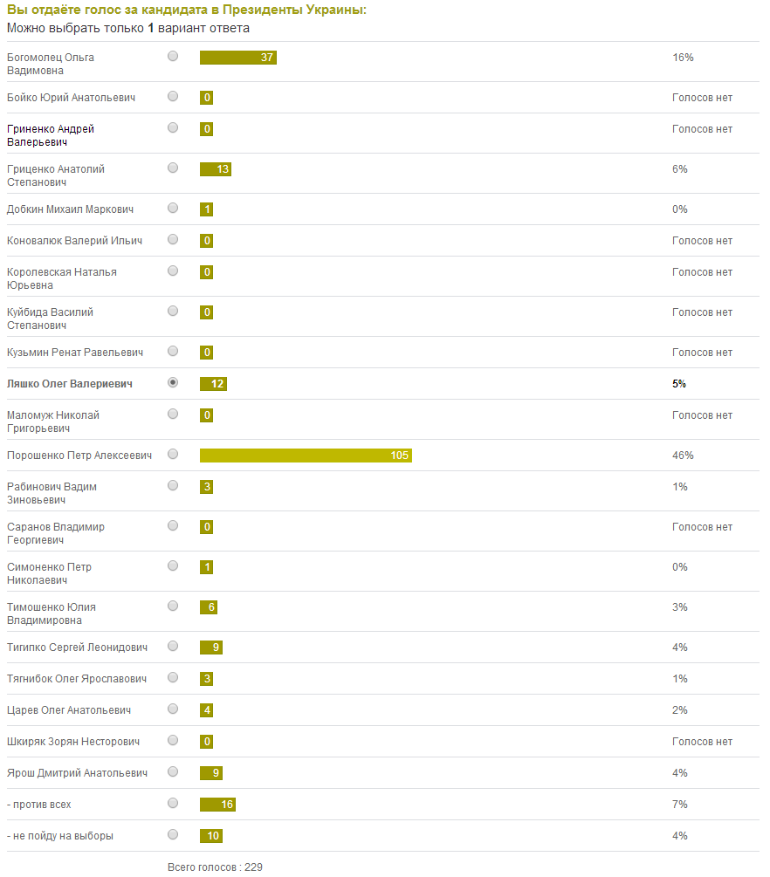Pick the Добкин Михаил Маркович radio option
Viewport: 770px width, 877px height.
173,208
